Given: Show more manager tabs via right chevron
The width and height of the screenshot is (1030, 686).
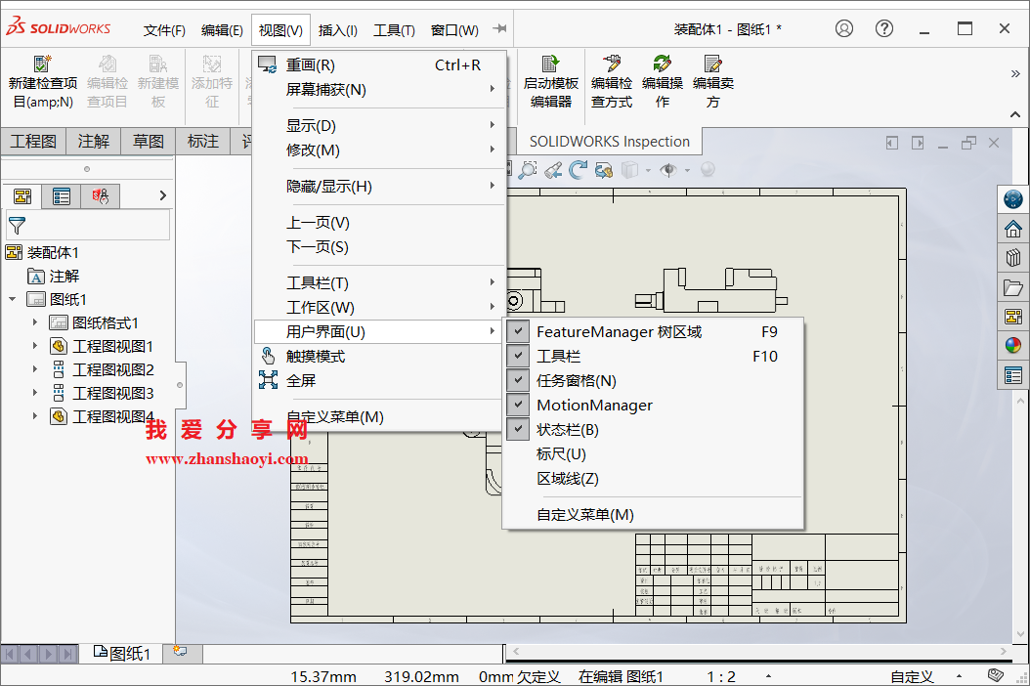Looking at the screenshot, I should point(163,195).
